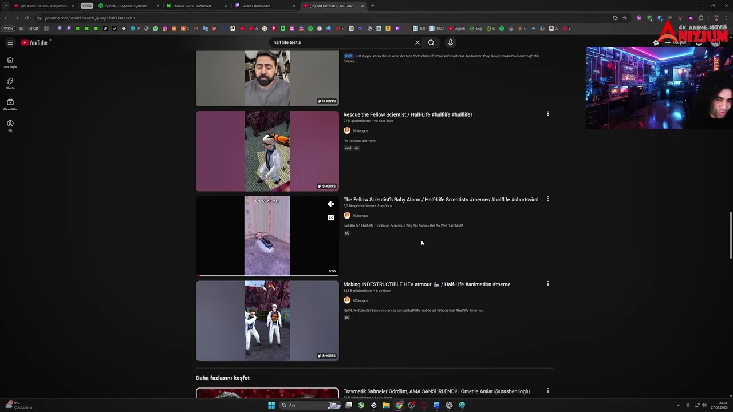
Task: Click the browser address bar URL
Action: [90, 18]
